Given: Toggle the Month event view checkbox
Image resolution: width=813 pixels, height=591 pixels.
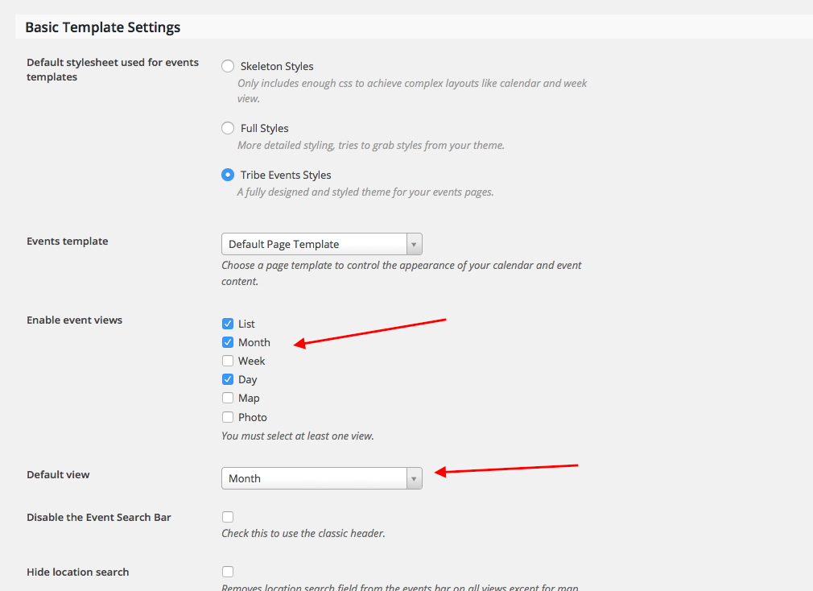Looking at the screenshot, I should pyautogui.click(x=228, y=342).
